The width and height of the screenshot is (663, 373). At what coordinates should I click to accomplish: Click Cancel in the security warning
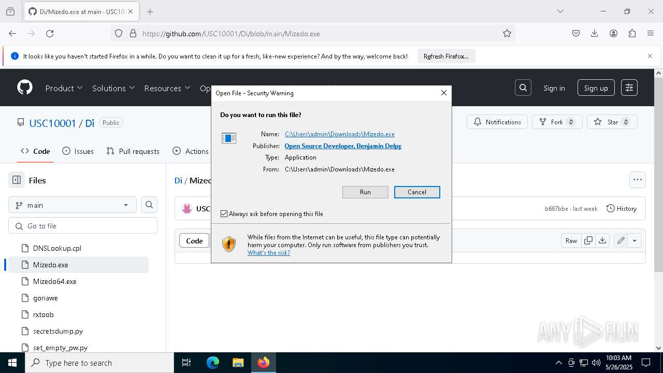417,192
